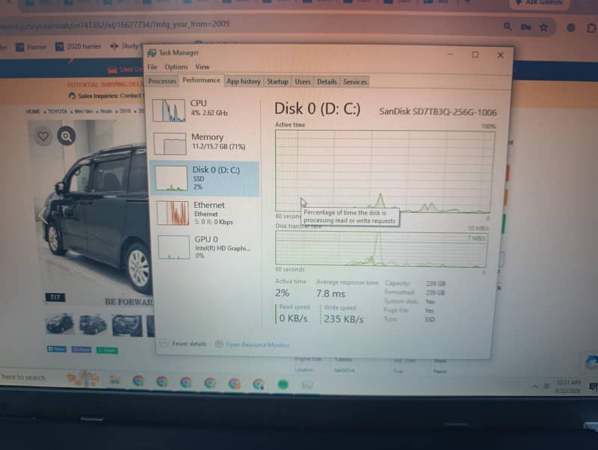This screenshot has height=450, width=598.
Task: Open Resource Monitor link
Action: pyautogui.click(x=257, y=345)
